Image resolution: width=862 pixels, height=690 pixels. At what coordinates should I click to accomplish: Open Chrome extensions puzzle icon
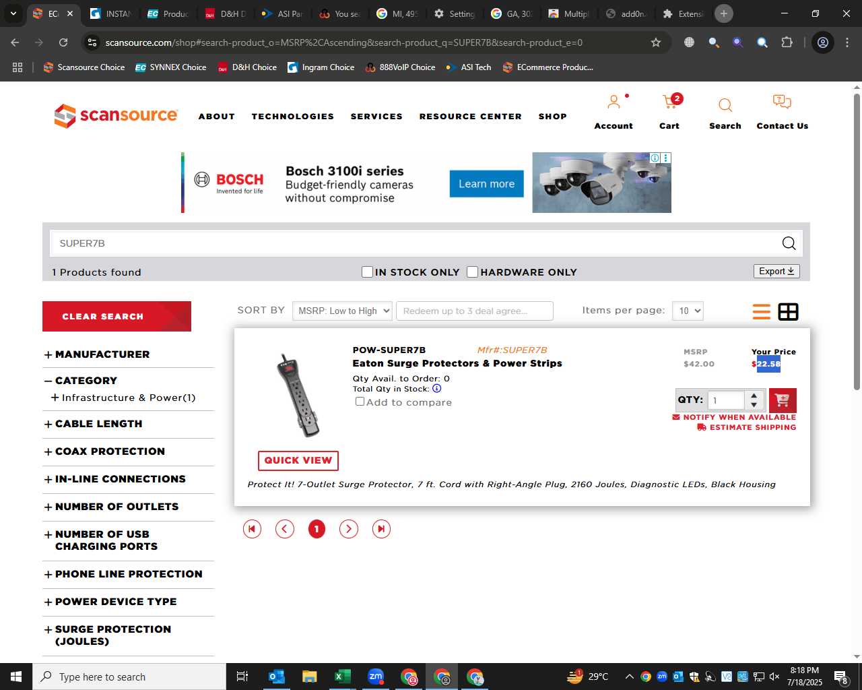787,42
